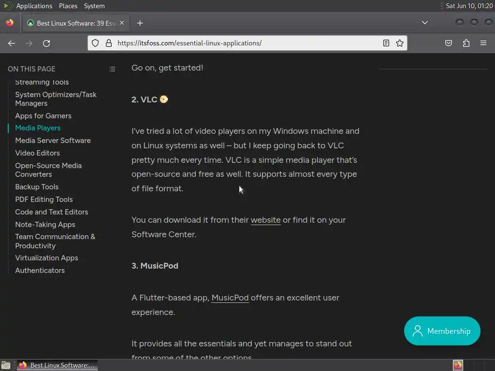Follow the VLC website link
The width and height of the screenshot is (495, 371).
tap(265, 220)
